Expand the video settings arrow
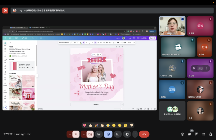The image size is (216, 140). (84, 134)
